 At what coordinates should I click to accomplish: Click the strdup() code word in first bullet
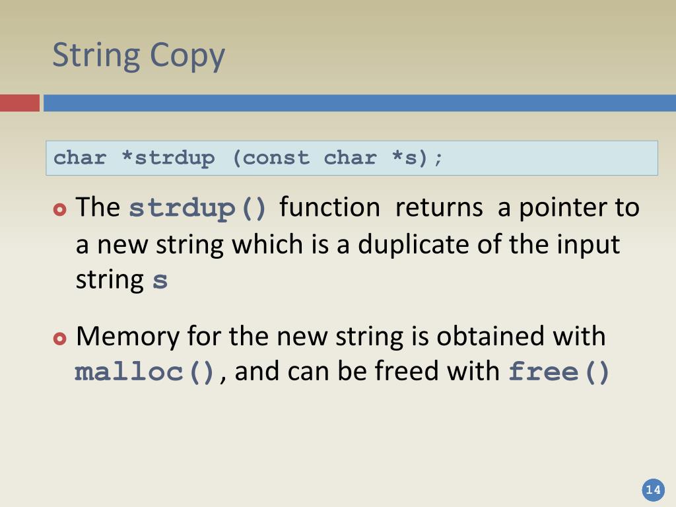coord(197,209)
